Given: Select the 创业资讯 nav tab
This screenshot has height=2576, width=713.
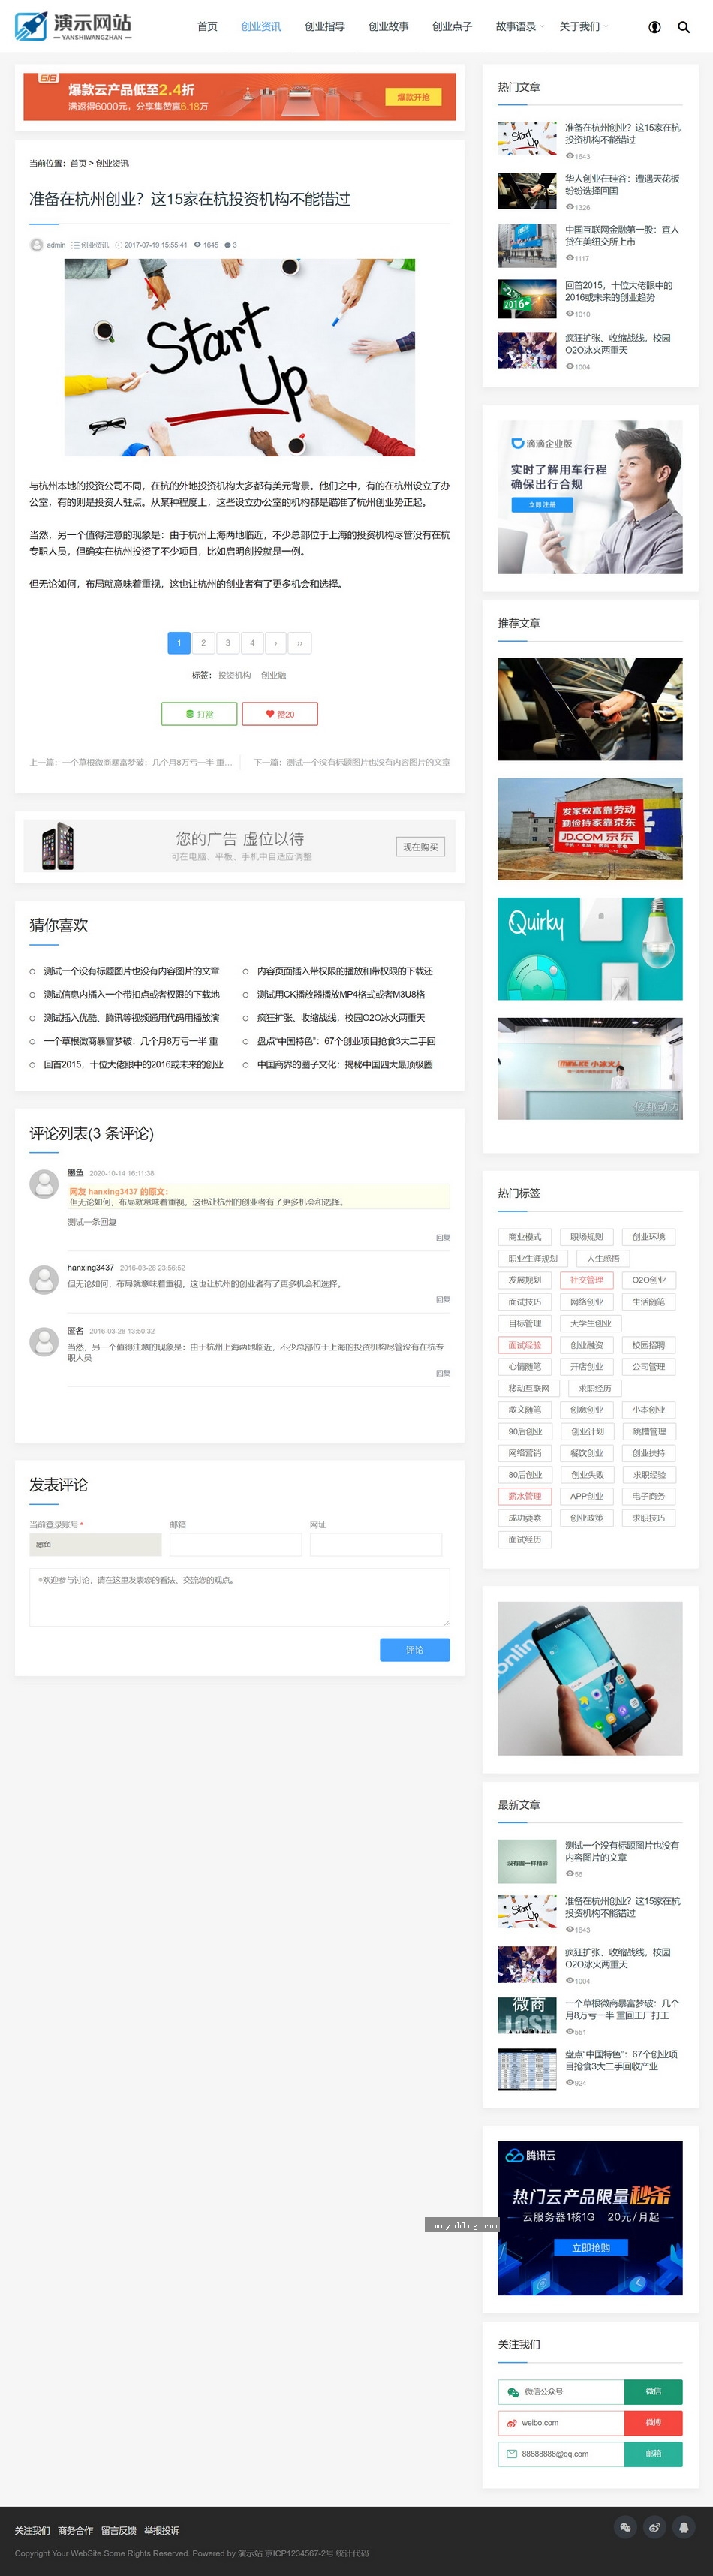Looking at the screenshot, I should click(x=261, y=27).
